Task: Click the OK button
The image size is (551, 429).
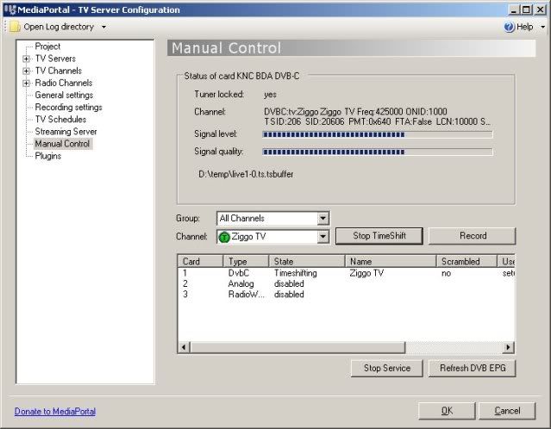Action: (x=447, y=411)
